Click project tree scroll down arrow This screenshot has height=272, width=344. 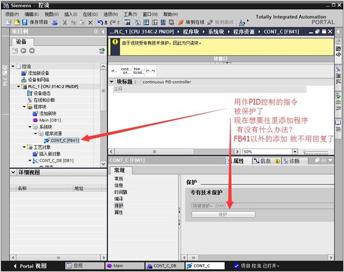coord(103,164)
